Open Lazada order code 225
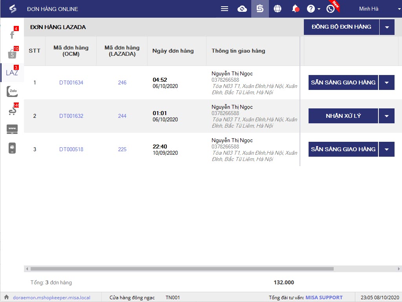The width and height of the screenshot is (402, 302). pyautogui.click(x=122, y=149)
